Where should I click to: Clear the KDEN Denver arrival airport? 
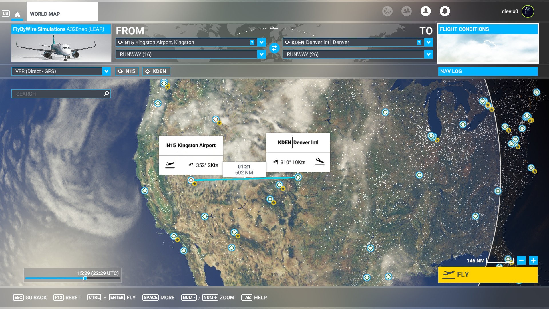(419, 42)
